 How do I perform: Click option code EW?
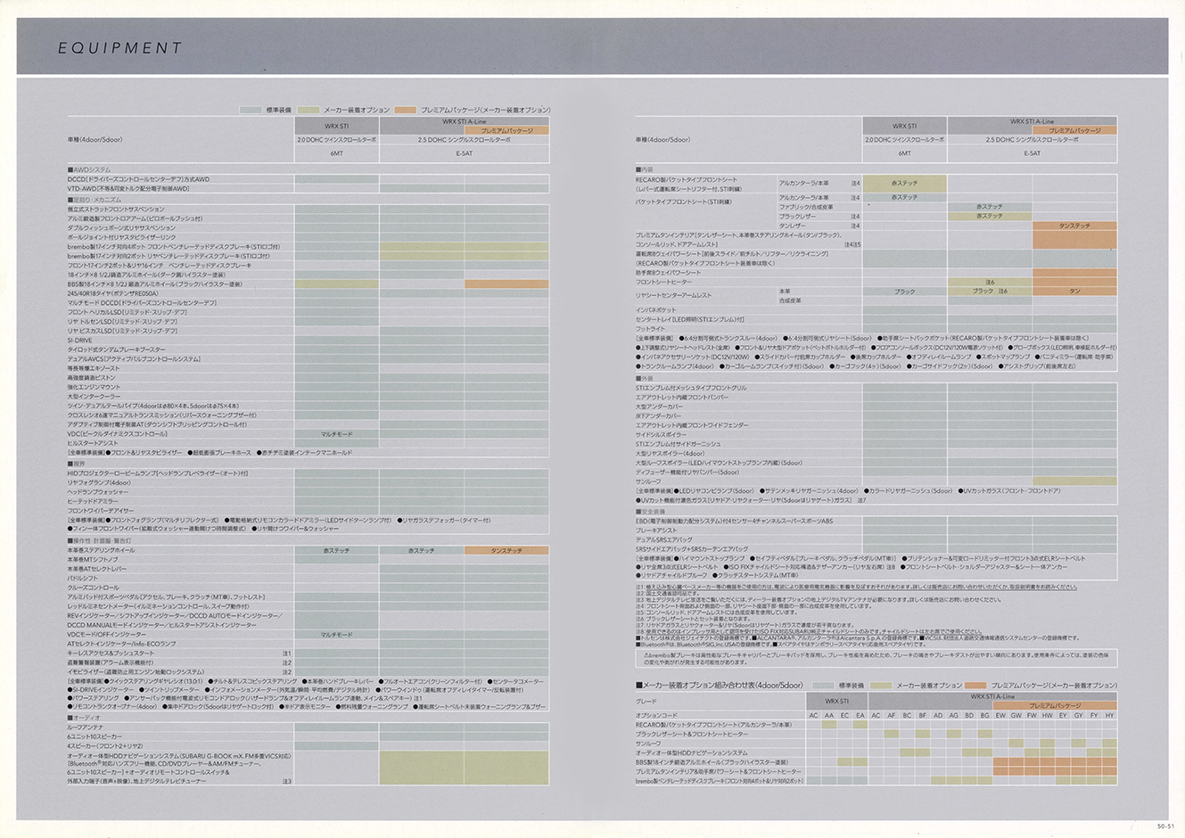coord(1000,716)
